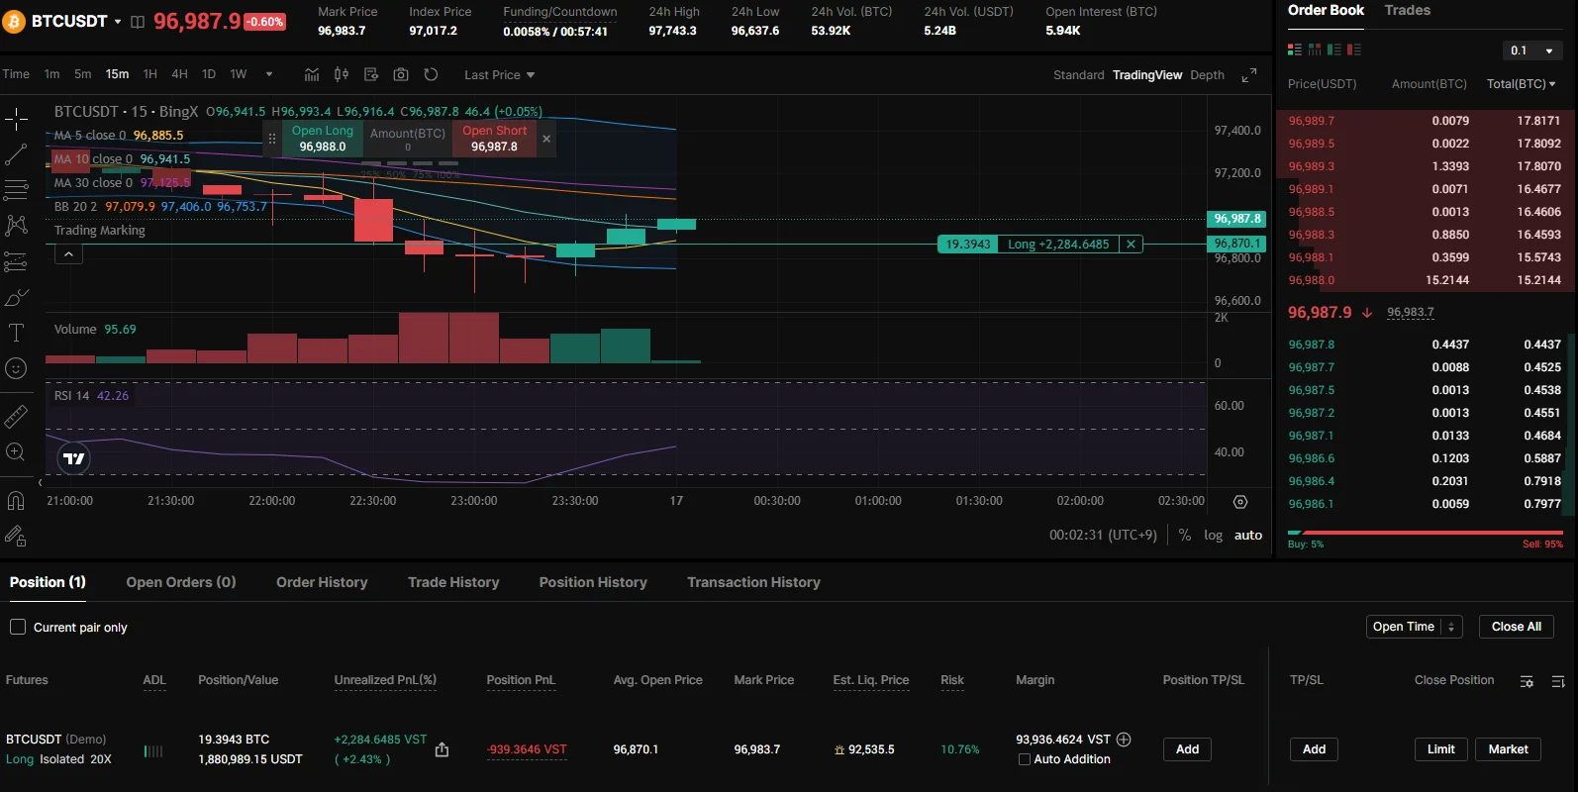Share position PnL via share icon
This screenshot has width=1578, height=792.
(x=442, y=749)
